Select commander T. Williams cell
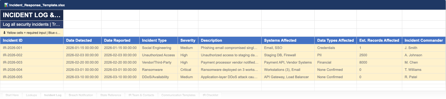Screen dimensions: 446x99 pyautogui.click(x=424, y=70)
